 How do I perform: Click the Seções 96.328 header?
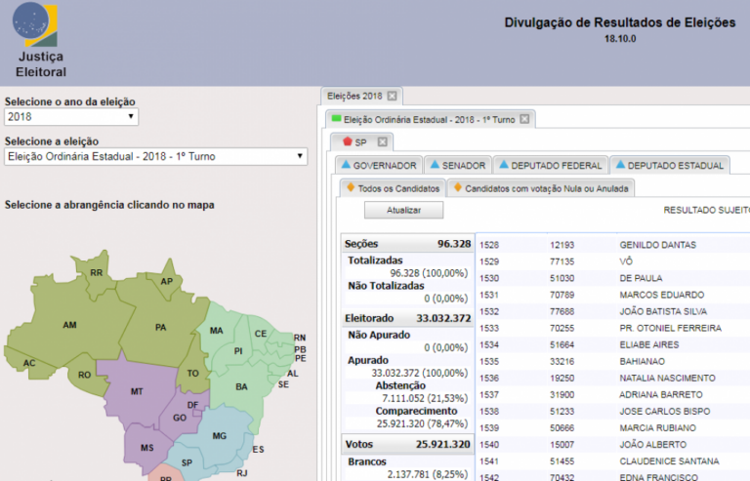point(407,244)
